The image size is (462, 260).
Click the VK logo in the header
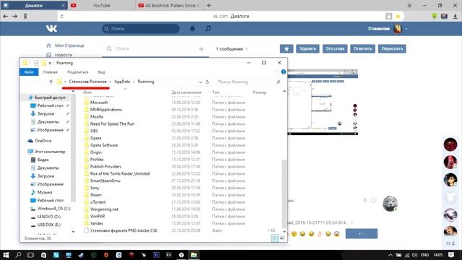pos(51,29)
